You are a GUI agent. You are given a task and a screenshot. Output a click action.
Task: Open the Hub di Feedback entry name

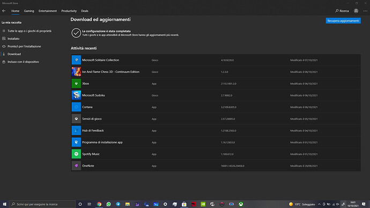coord(93,130)
